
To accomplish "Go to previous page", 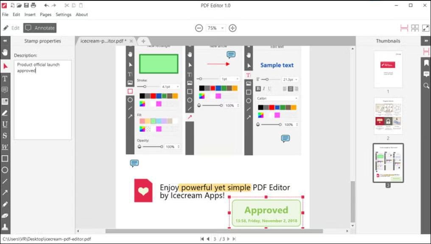I will [x=208, y=239].
